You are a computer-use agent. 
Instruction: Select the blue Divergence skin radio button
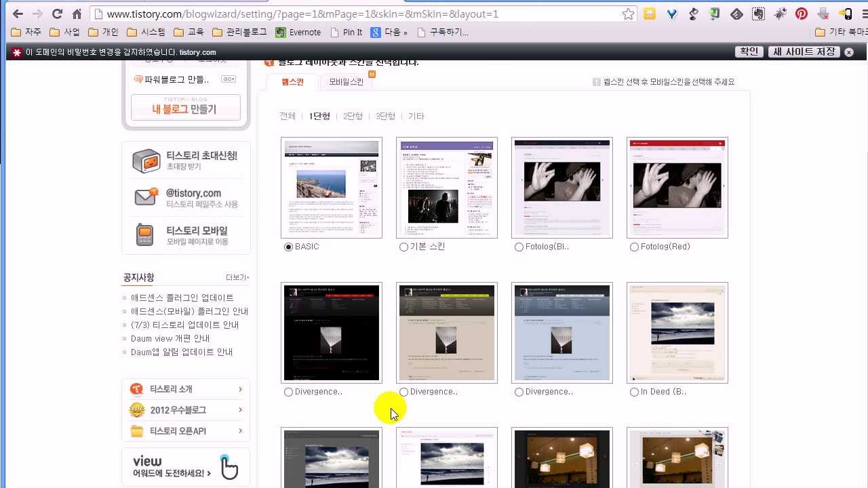point(519,392)
